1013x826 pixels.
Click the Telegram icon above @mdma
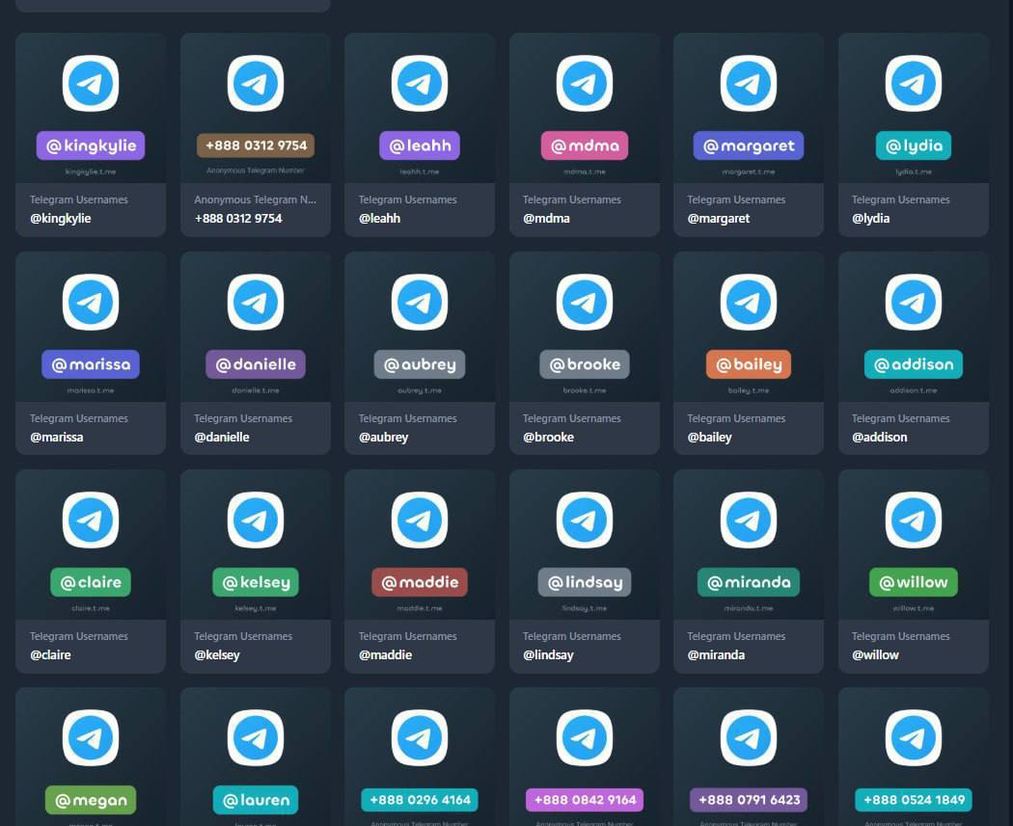[x=584, y=83]
